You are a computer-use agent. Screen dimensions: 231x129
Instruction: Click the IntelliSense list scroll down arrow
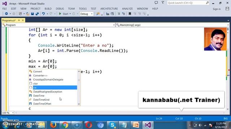coord(79,104)
